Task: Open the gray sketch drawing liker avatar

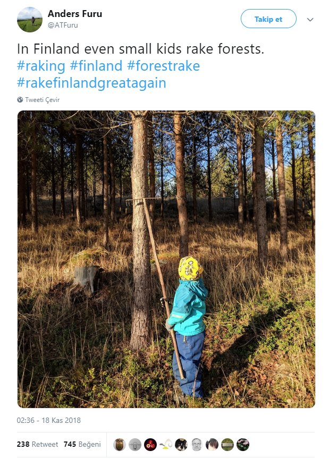Action: [135, 444]
